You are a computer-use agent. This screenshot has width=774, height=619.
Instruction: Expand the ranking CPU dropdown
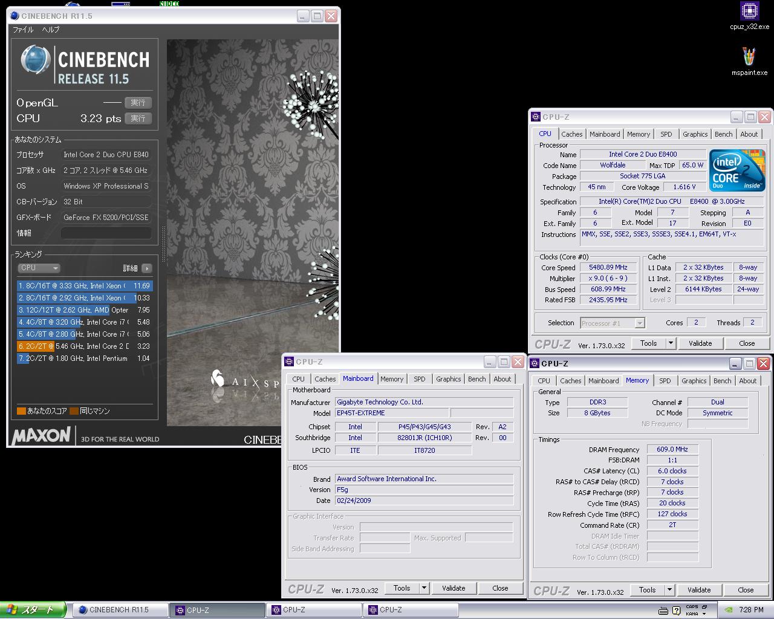(x=39, y=268)
